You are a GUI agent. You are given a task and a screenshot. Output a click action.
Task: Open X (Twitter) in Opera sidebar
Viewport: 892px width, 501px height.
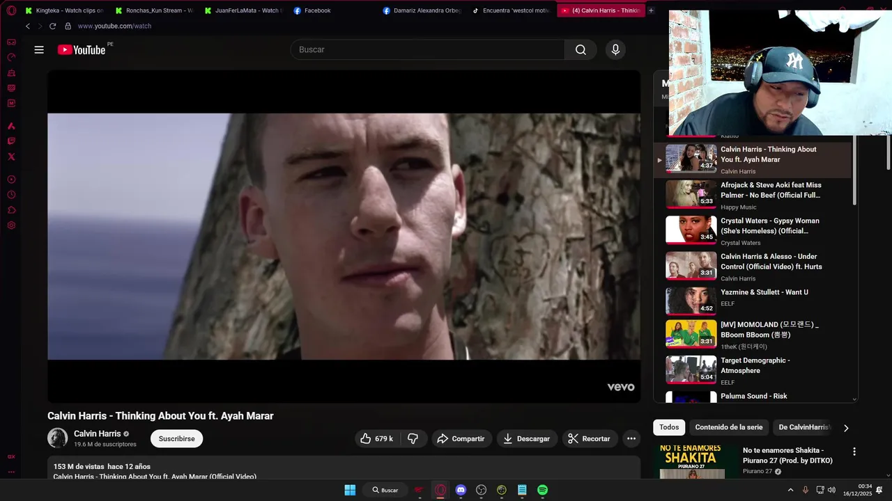click(11, 157)
